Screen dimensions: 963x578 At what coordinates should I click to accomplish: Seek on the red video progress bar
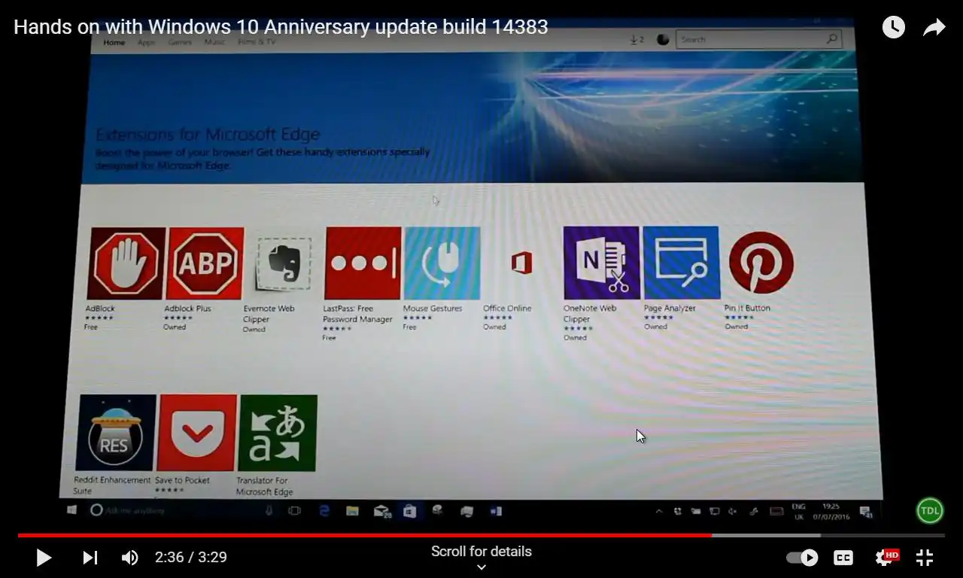(365, 536)
